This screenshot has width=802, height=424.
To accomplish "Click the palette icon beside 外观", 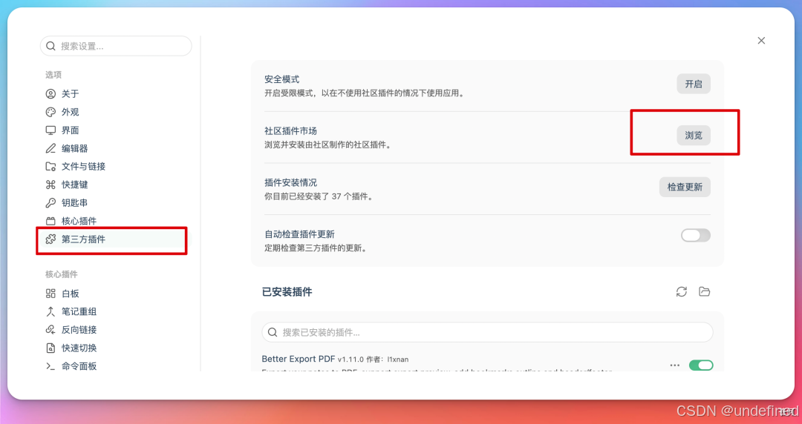I will pos(50,112).
